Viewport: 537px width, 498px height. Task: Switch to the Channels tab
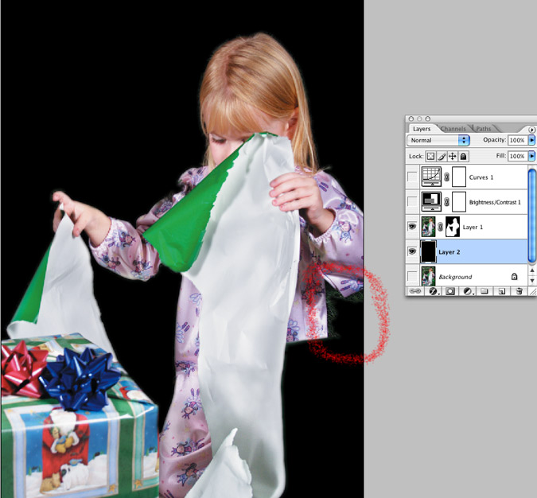[453, 129]
